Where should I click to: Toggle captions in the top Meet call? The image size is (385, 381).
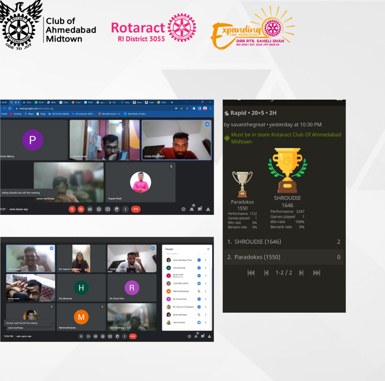point(90,209)
